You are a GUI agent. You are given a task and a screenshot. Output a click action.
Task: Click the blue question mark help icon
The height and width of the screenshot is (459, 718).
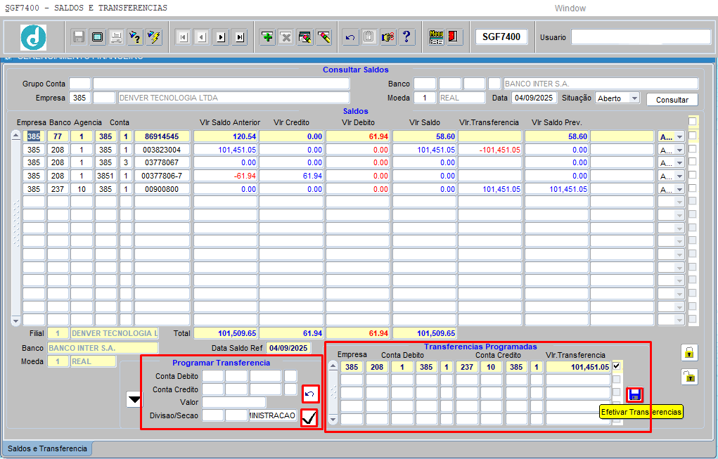[406, 37]
